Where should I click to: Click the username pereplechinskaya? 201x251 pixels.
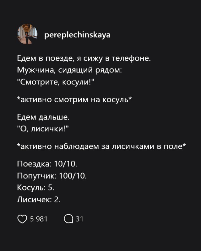click(78, 35)
